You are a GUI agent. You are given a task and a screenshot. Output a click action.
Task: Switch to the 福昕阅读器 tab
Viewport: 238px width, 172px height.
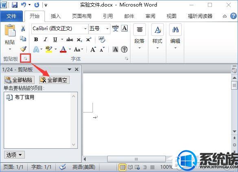200,16
